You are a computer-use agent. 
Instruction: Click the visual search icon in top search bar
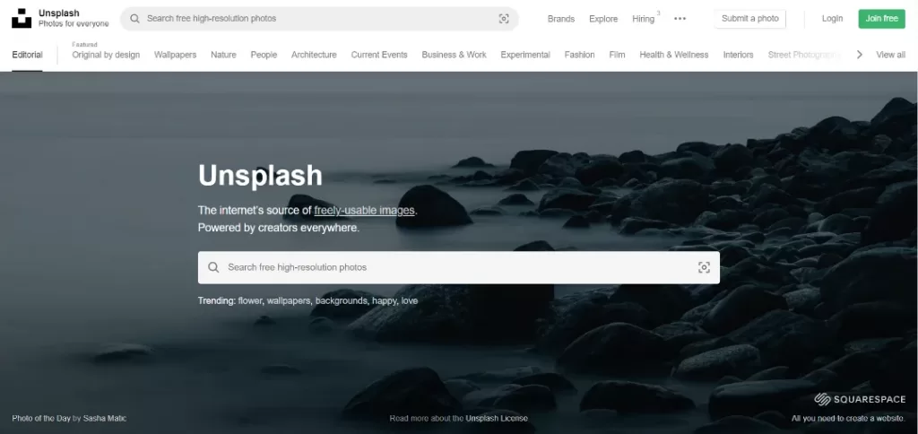[x=503, y=19]
